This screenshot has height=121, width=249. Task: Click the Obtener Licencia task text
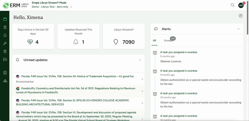tap(171, 61)
